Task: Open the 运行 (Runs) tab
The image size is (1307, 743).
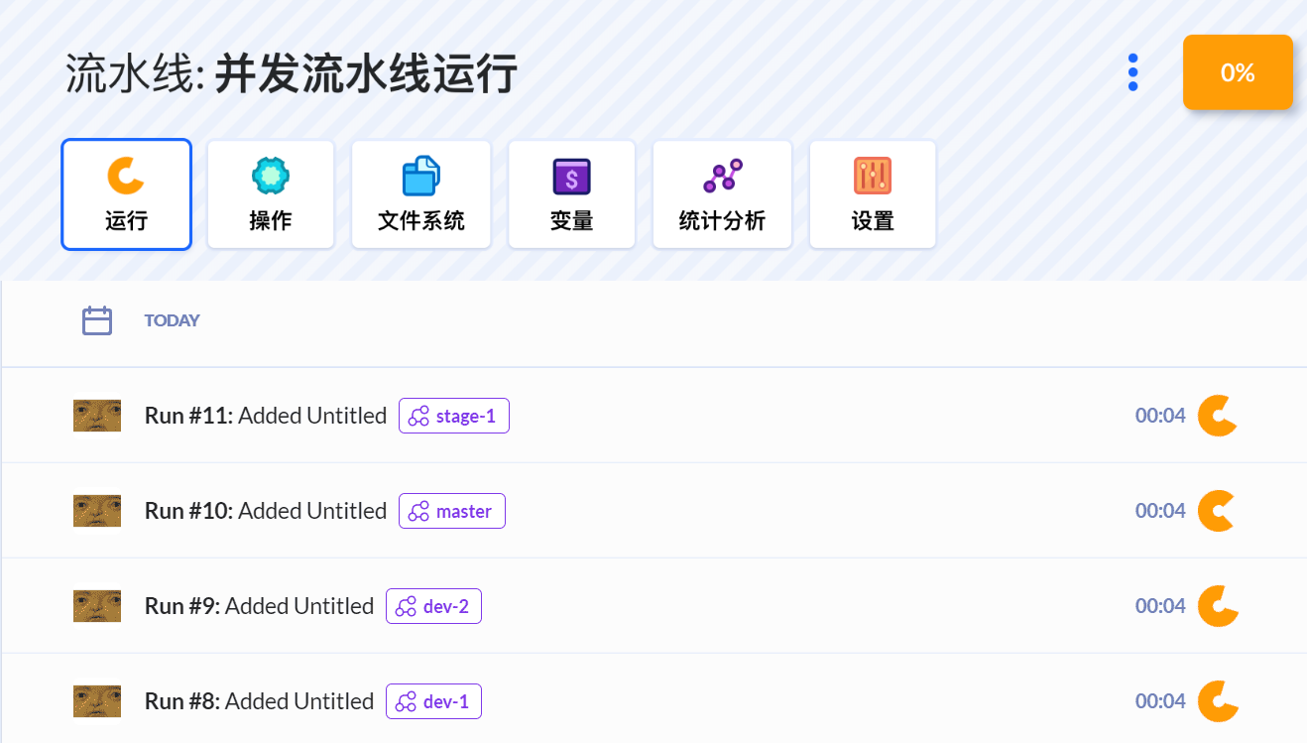Action: coord(126,194)
